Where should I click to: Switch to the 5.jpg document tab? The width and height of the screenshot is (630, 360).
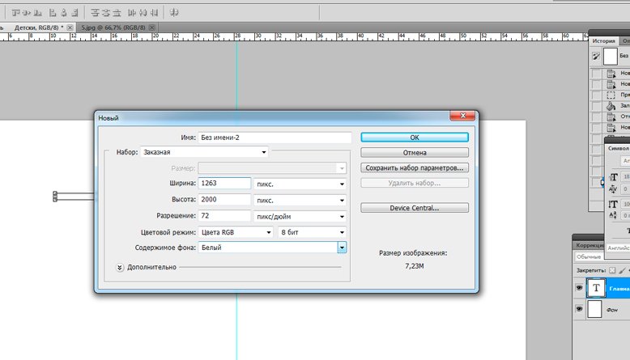click(113, 28)
